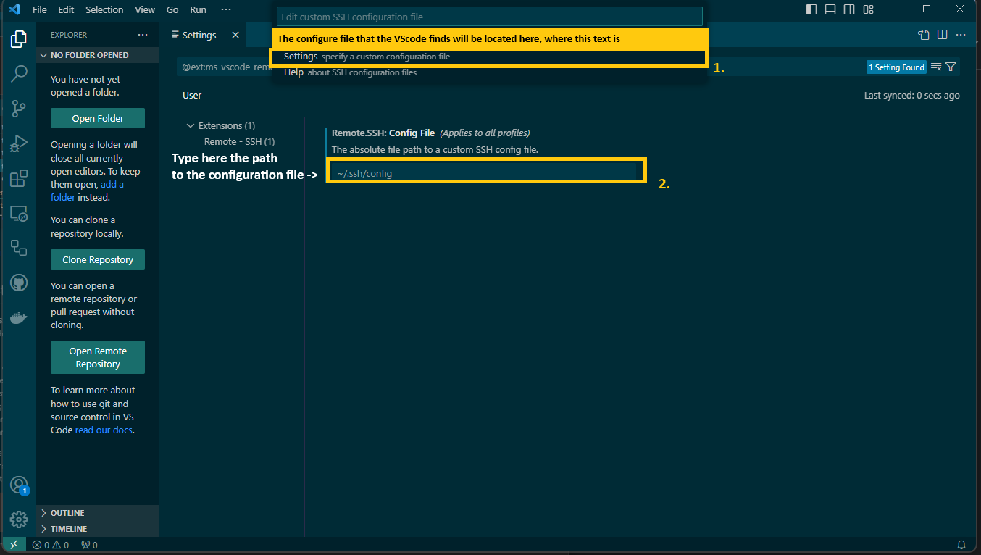The width and height of the screenshot is (981, 555).
Task: Click the Remote.SSH config file input field
Action: click(485, 172)
